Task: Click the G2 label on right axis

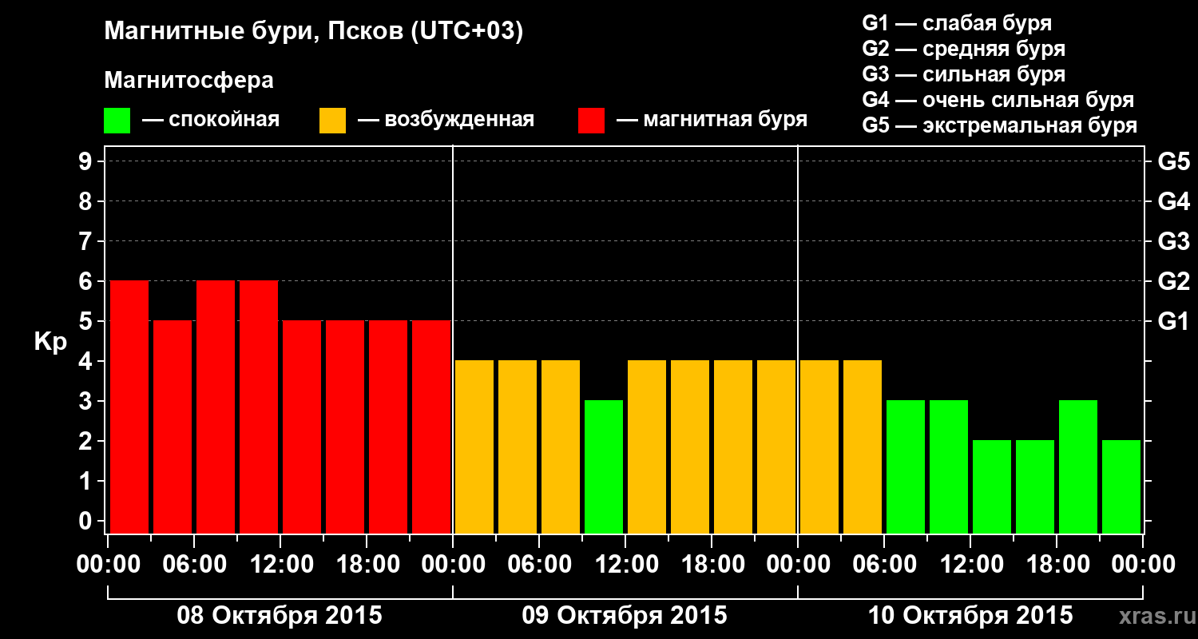Action: 1173,281
